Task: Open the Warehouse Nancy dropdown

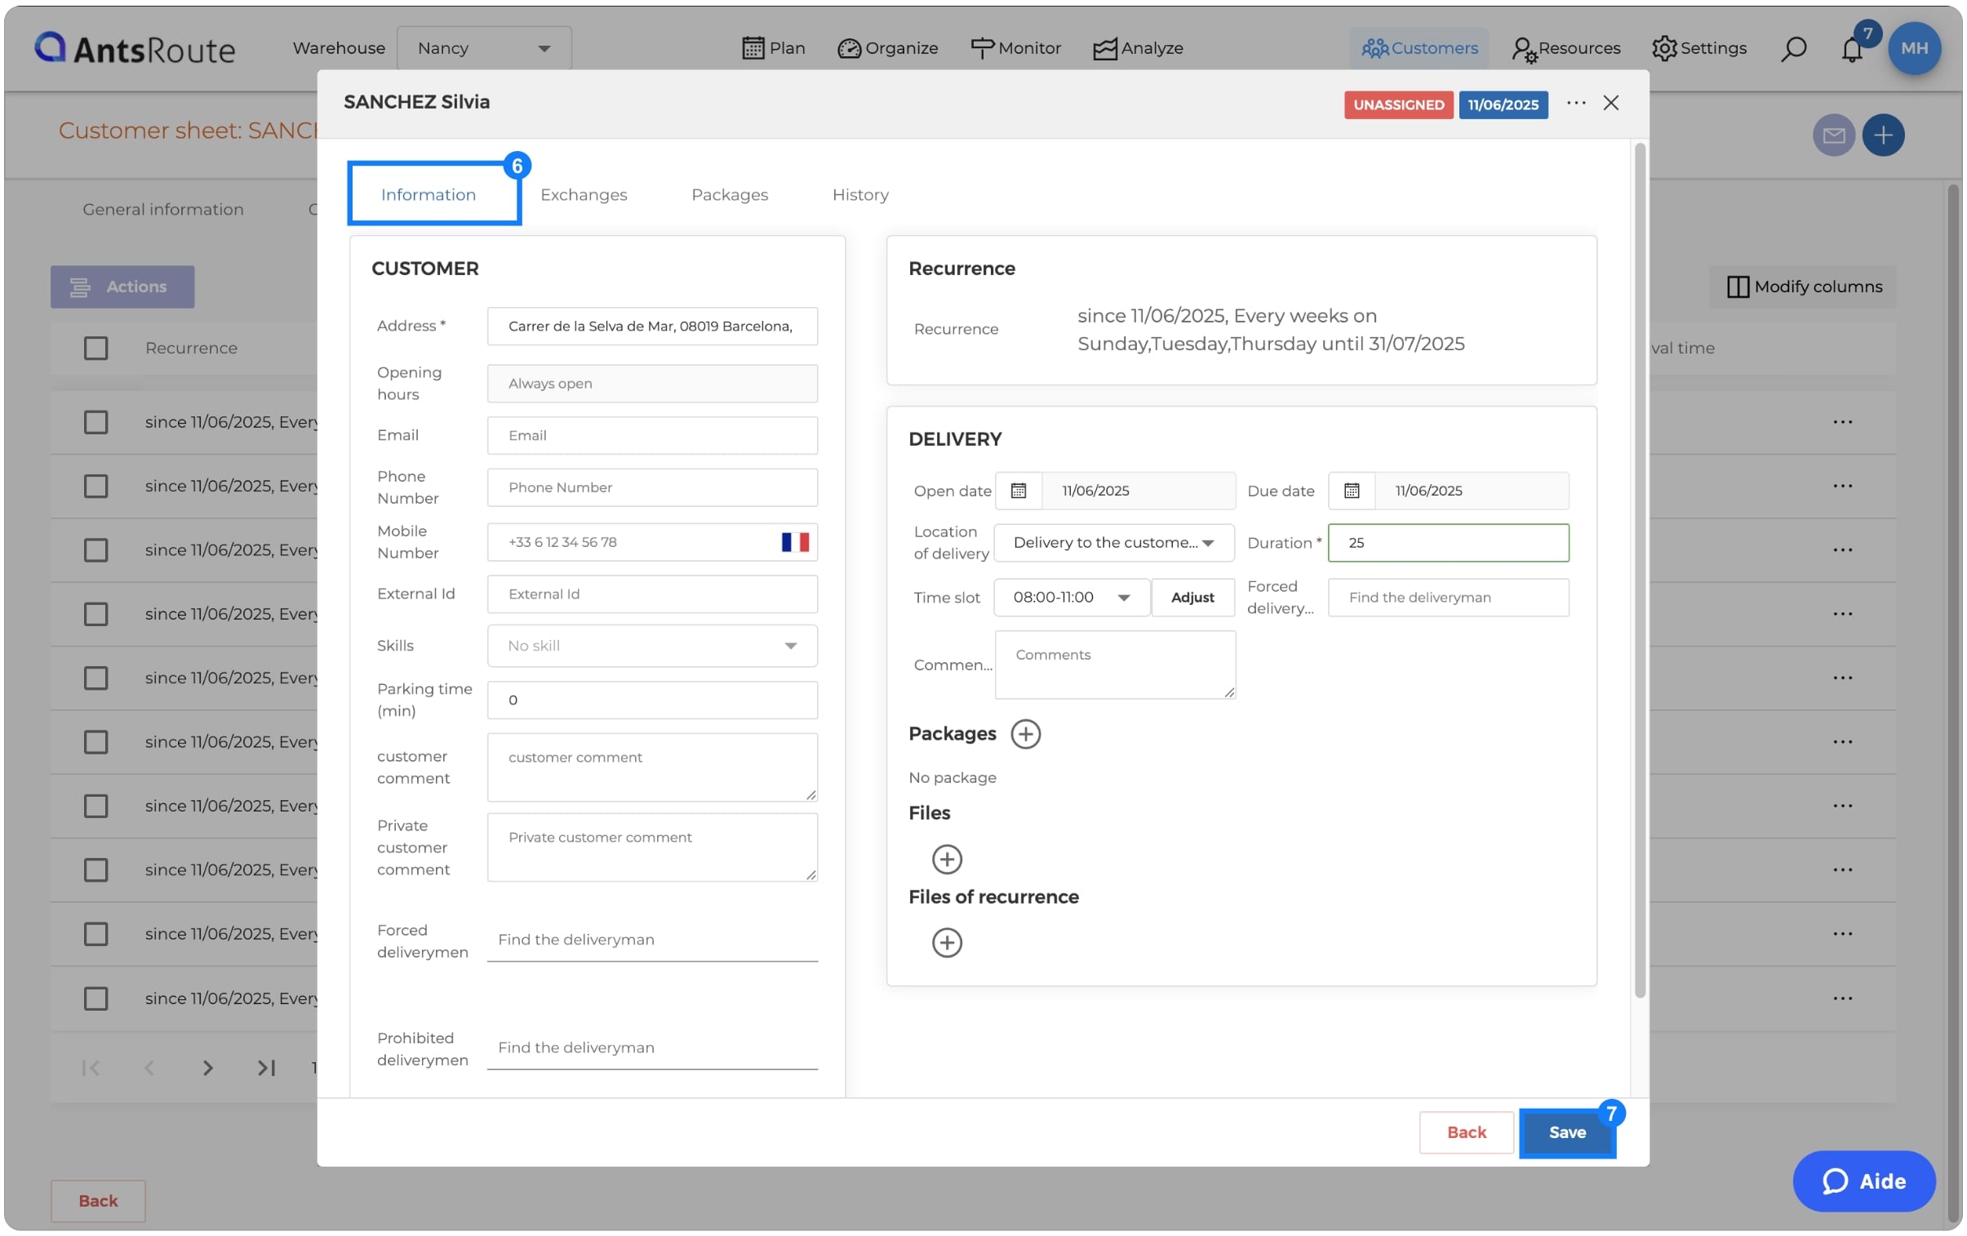Action: pyautogui.click(x=483, y=47)
